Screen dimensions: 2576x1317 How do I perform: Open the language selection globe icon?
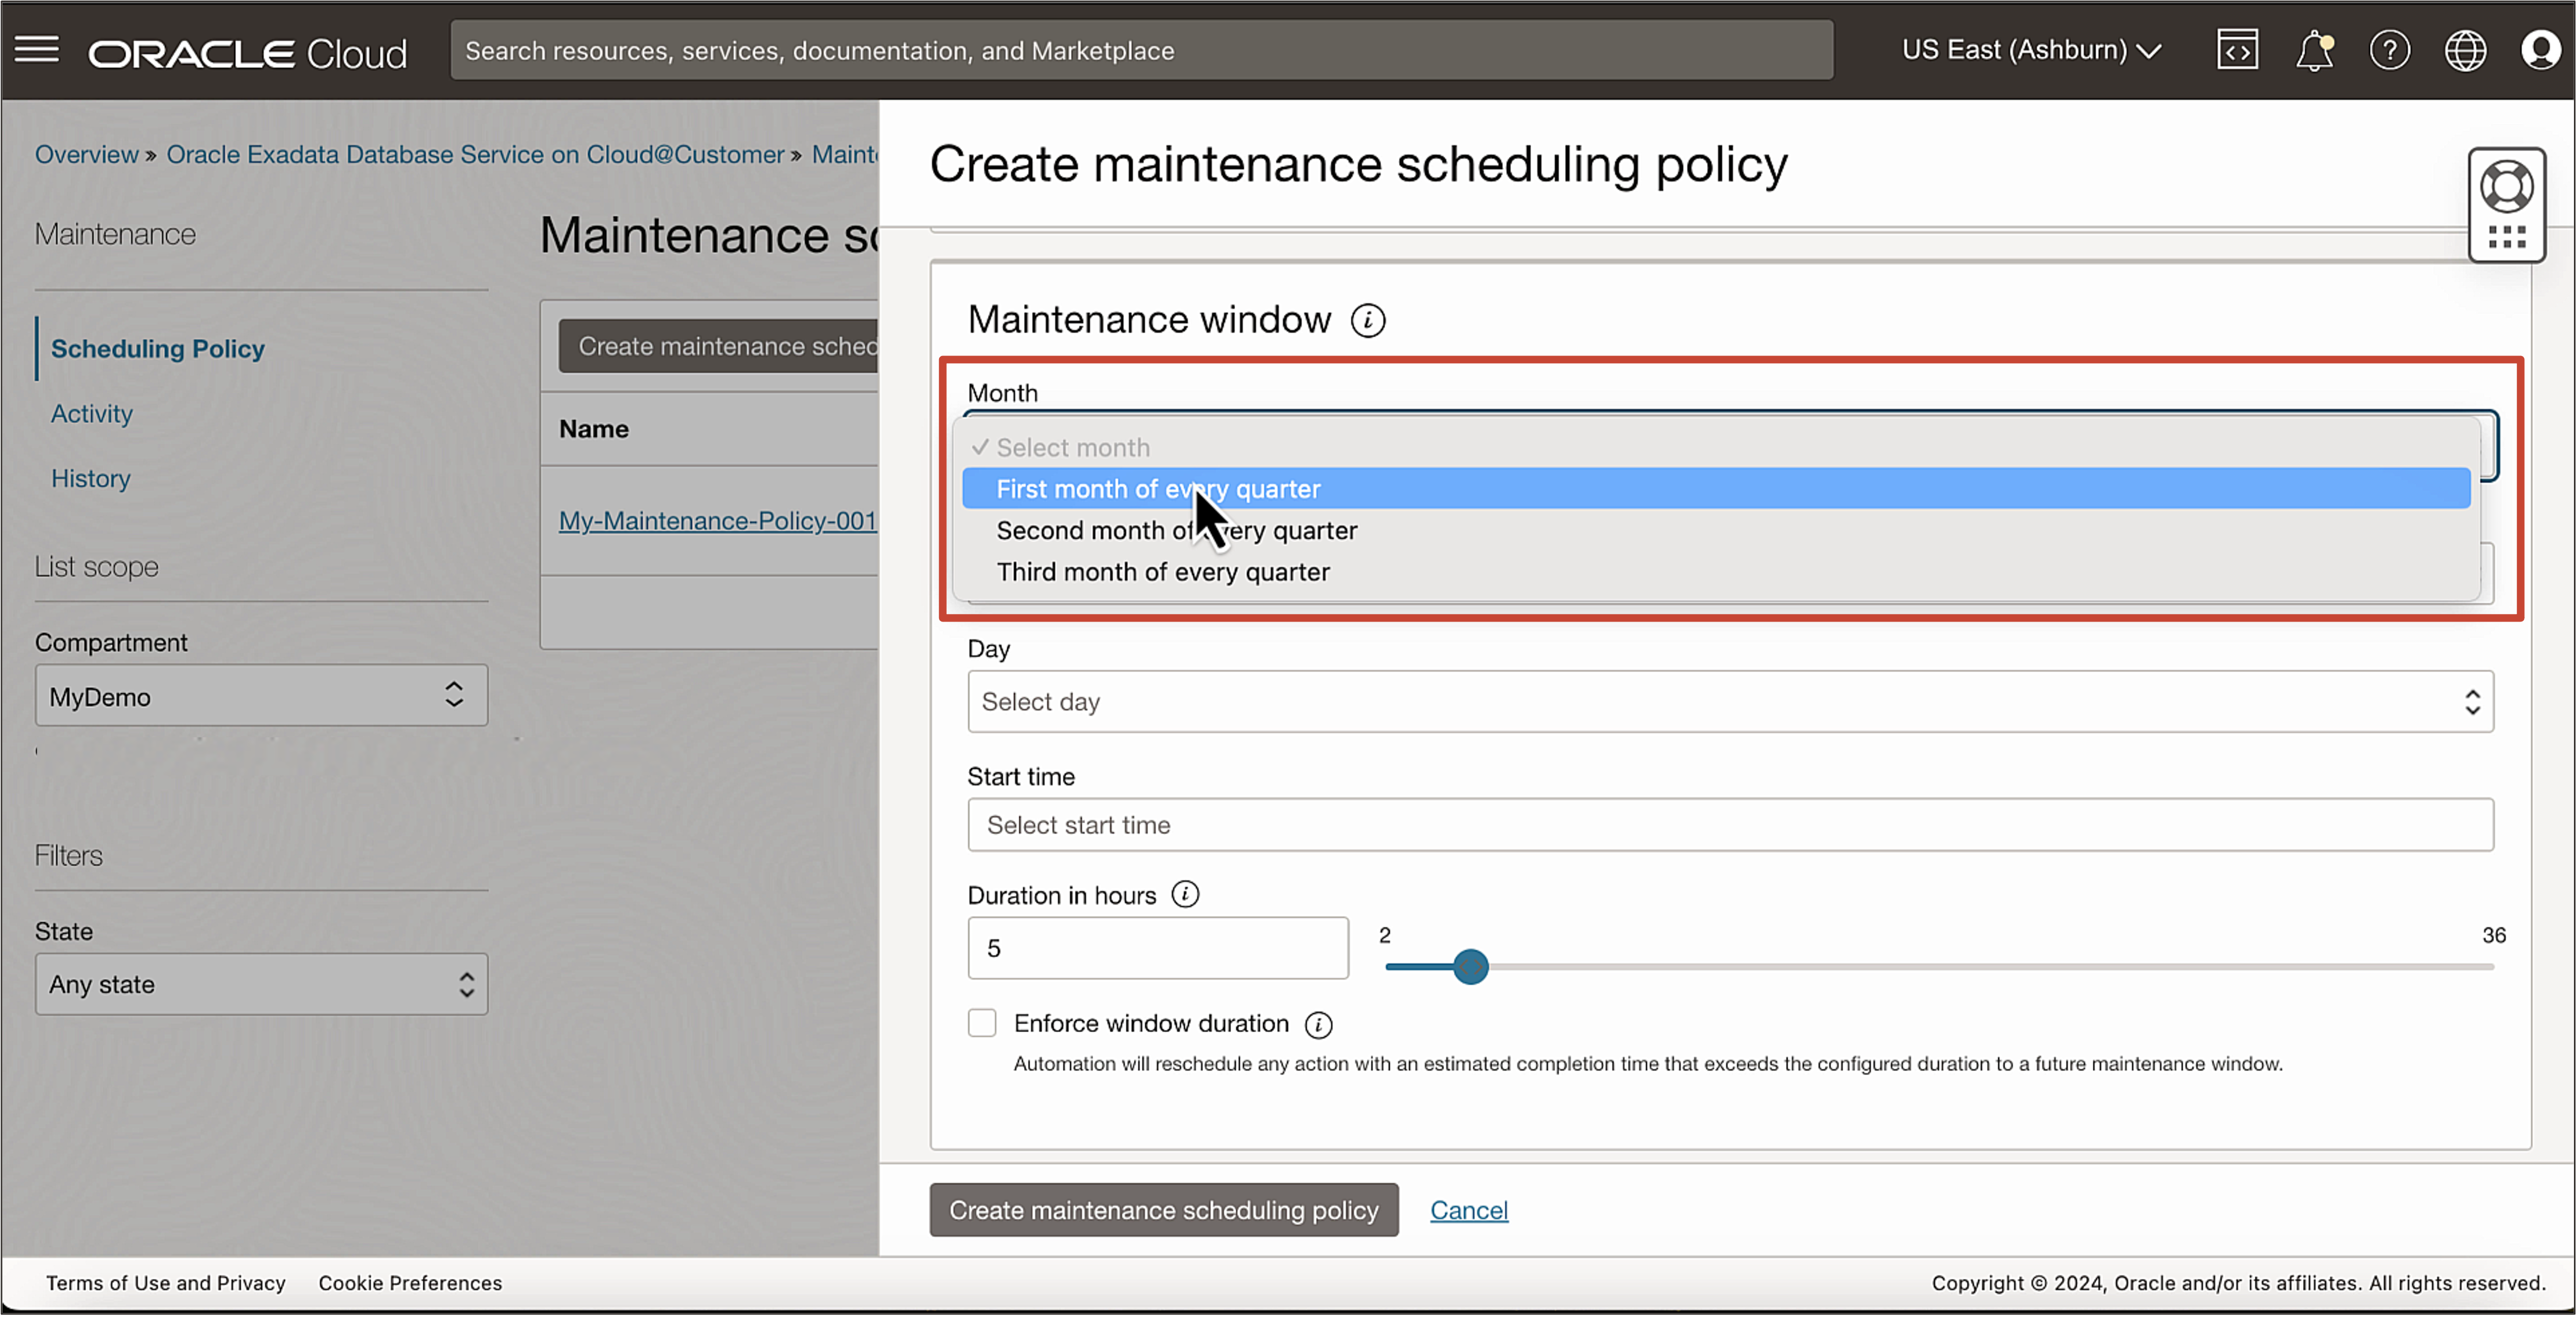2465,49
